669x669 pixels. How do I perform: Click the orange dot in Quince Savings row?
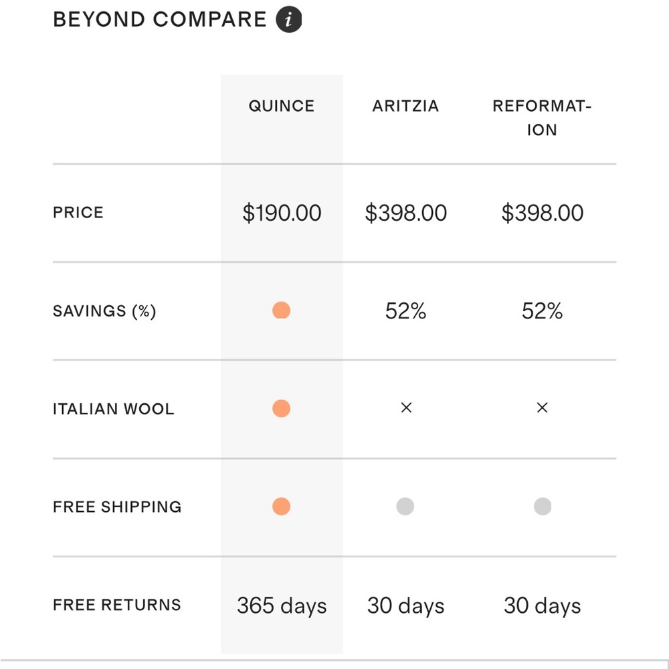click(281, 310)
